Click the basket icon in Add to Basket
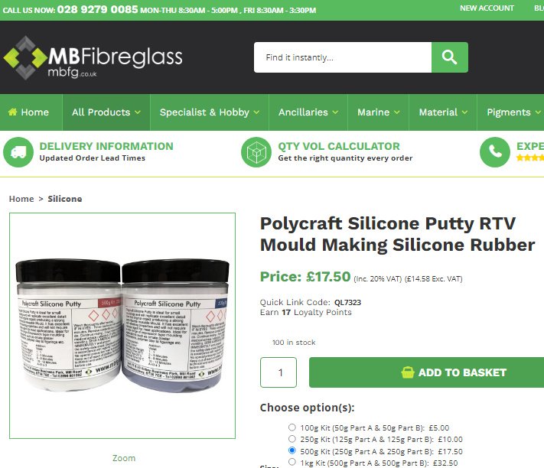The height and width of the screenshot is (468, 544). coord(408,372)
